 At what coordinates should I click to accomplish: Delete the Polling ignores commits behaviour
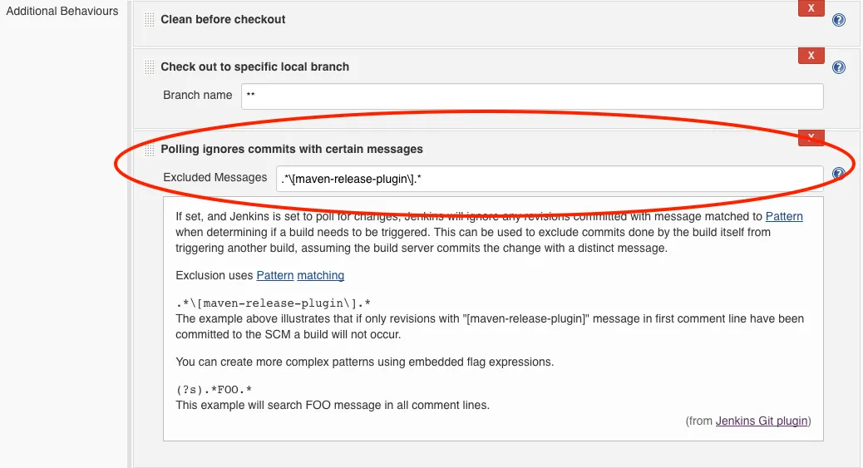tap(811, 137)
